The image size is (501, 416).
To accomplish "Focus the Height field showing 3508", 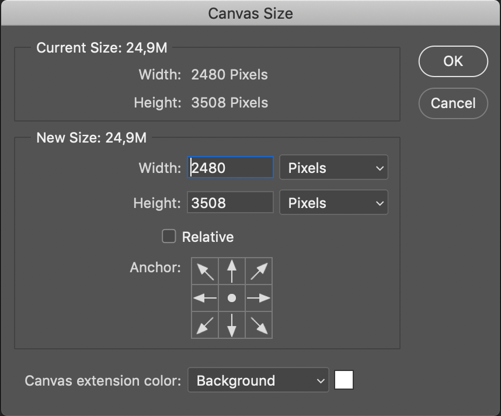I will click(231, 203).
